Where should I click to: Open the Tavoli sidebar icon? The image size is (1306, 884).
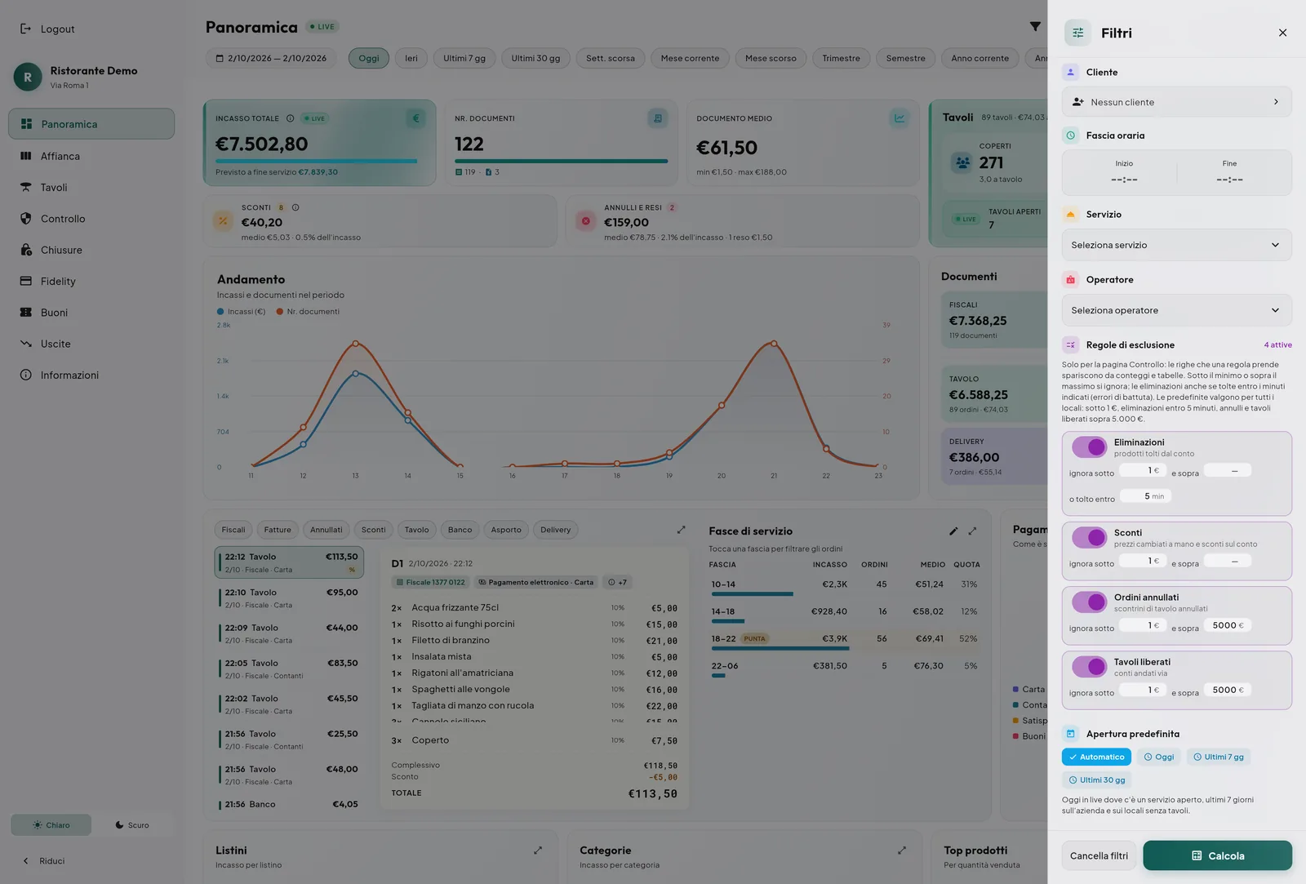click(25, 188)
